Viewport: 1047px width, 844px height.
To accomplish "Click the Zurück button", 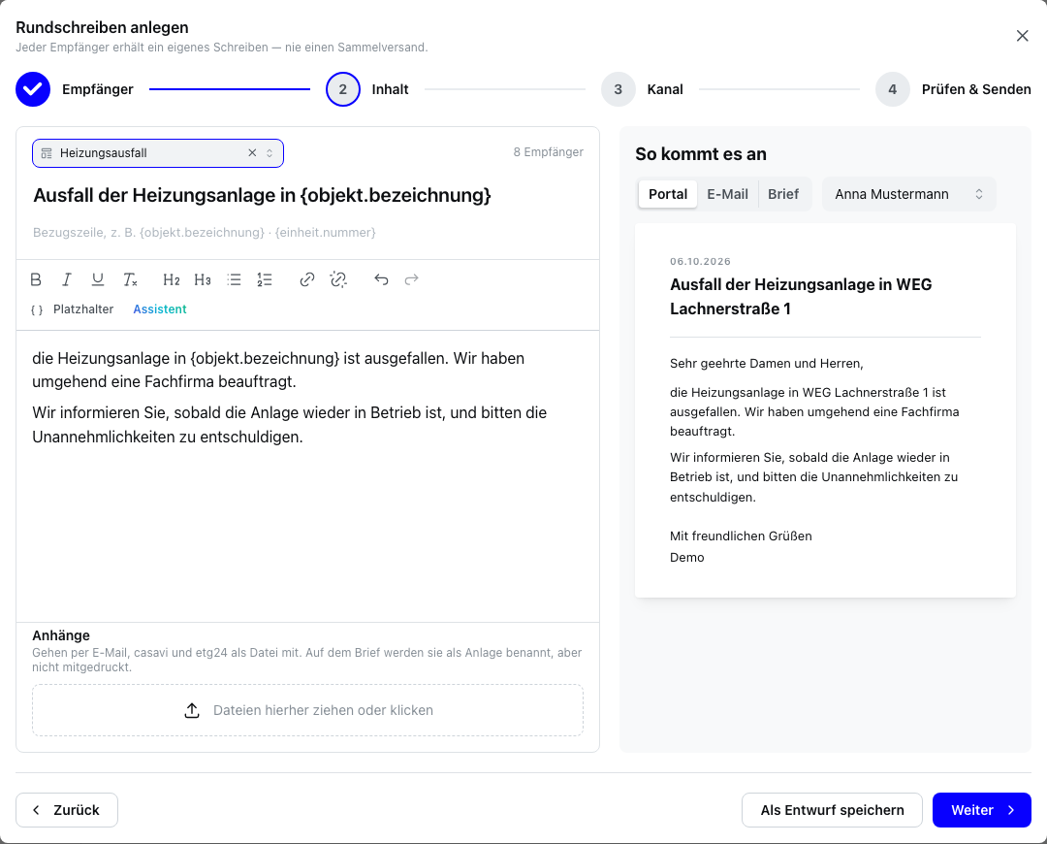I will pyautogui.click(x=67, y=810).
